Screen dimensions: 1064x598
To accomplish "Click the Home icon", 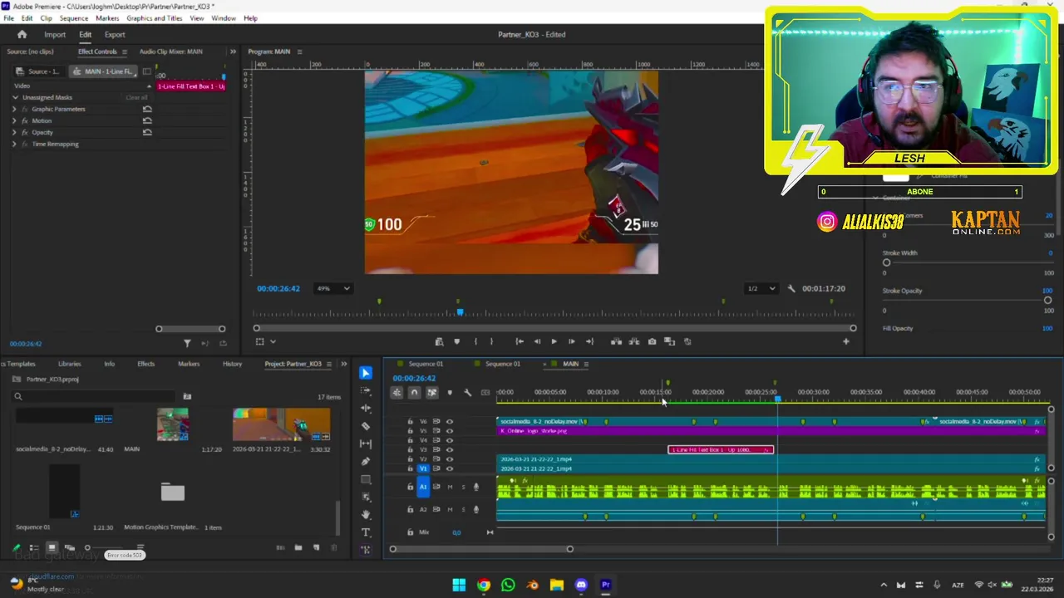I will click(x=22, y=35).
